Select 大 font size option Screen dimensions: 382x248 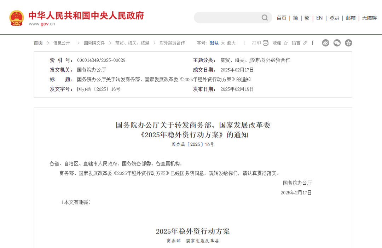click(223, 43)
